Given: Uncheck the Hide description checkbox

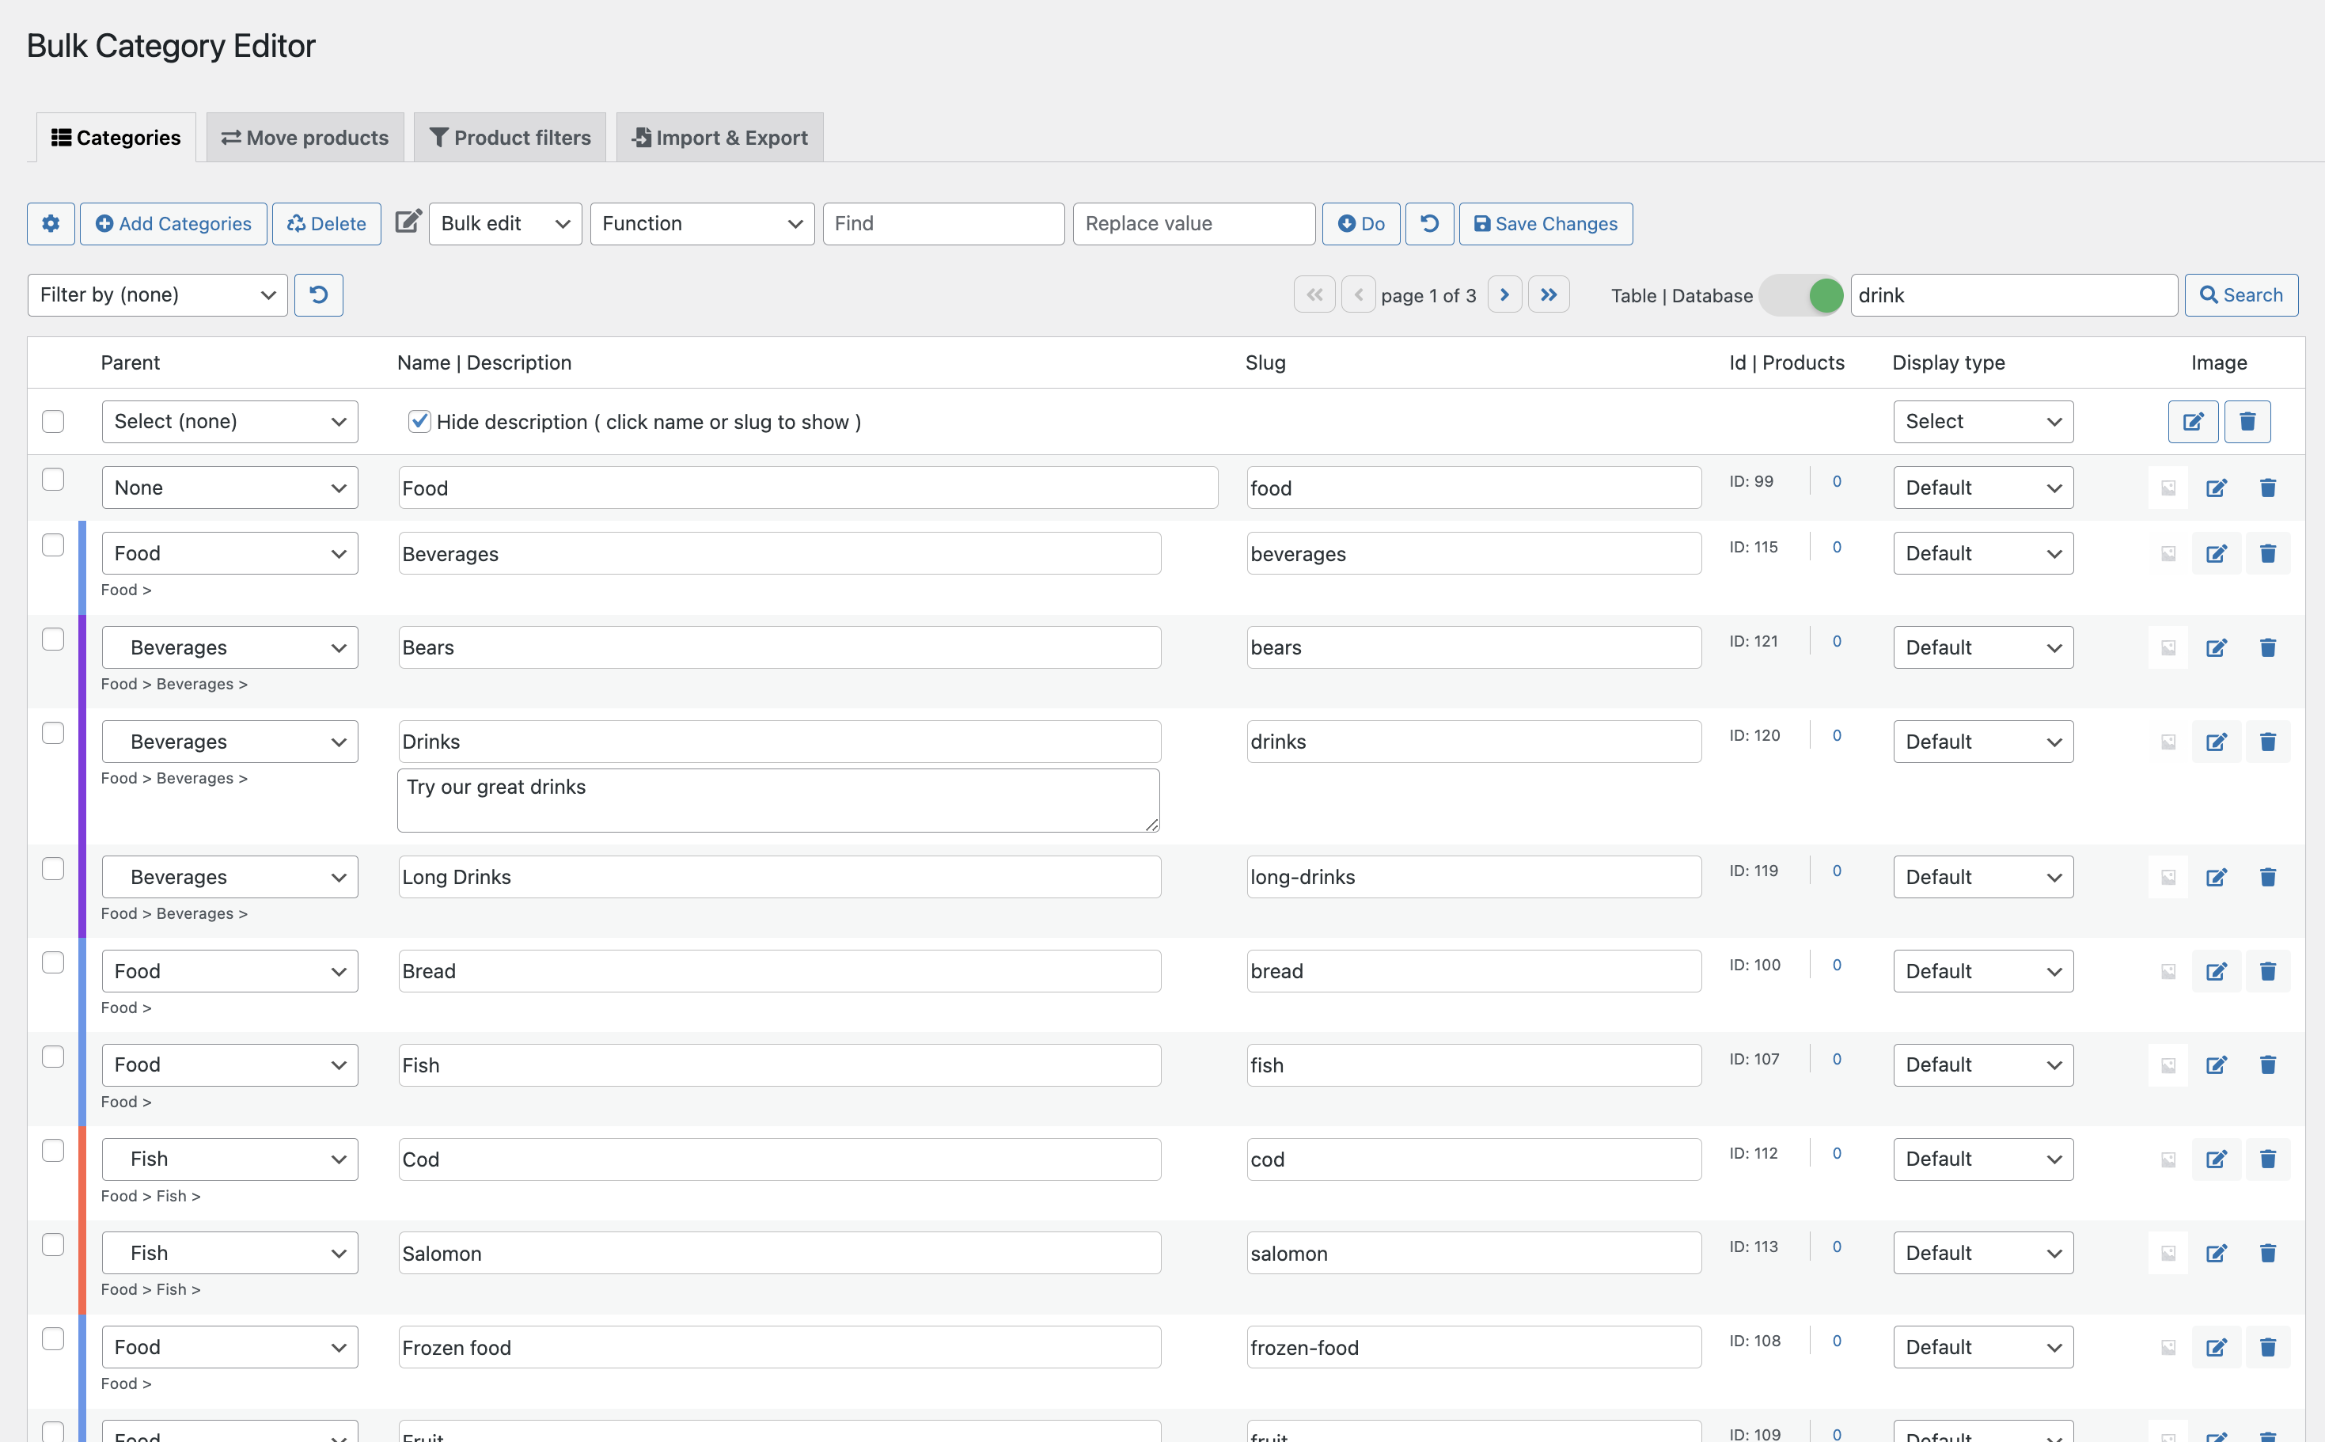Looking at the screenshot, I should 419,420.
